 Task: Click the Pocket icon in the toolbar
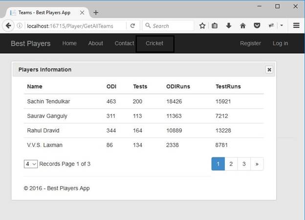(257, 25)
